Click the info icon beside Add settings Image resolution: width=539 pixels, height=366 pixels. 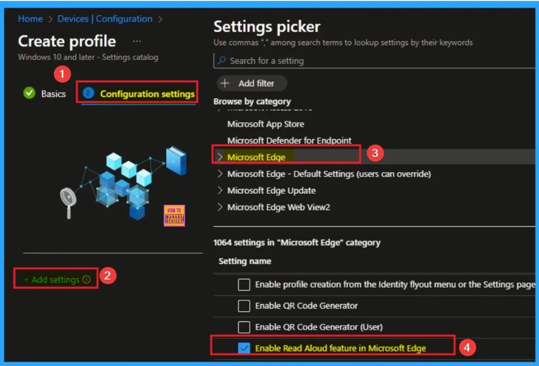pyautogui.click(x=87, y=279)
